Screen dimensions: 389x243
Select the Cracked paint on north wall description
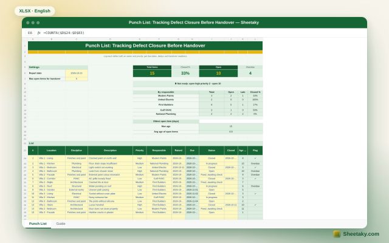point(110,158)
